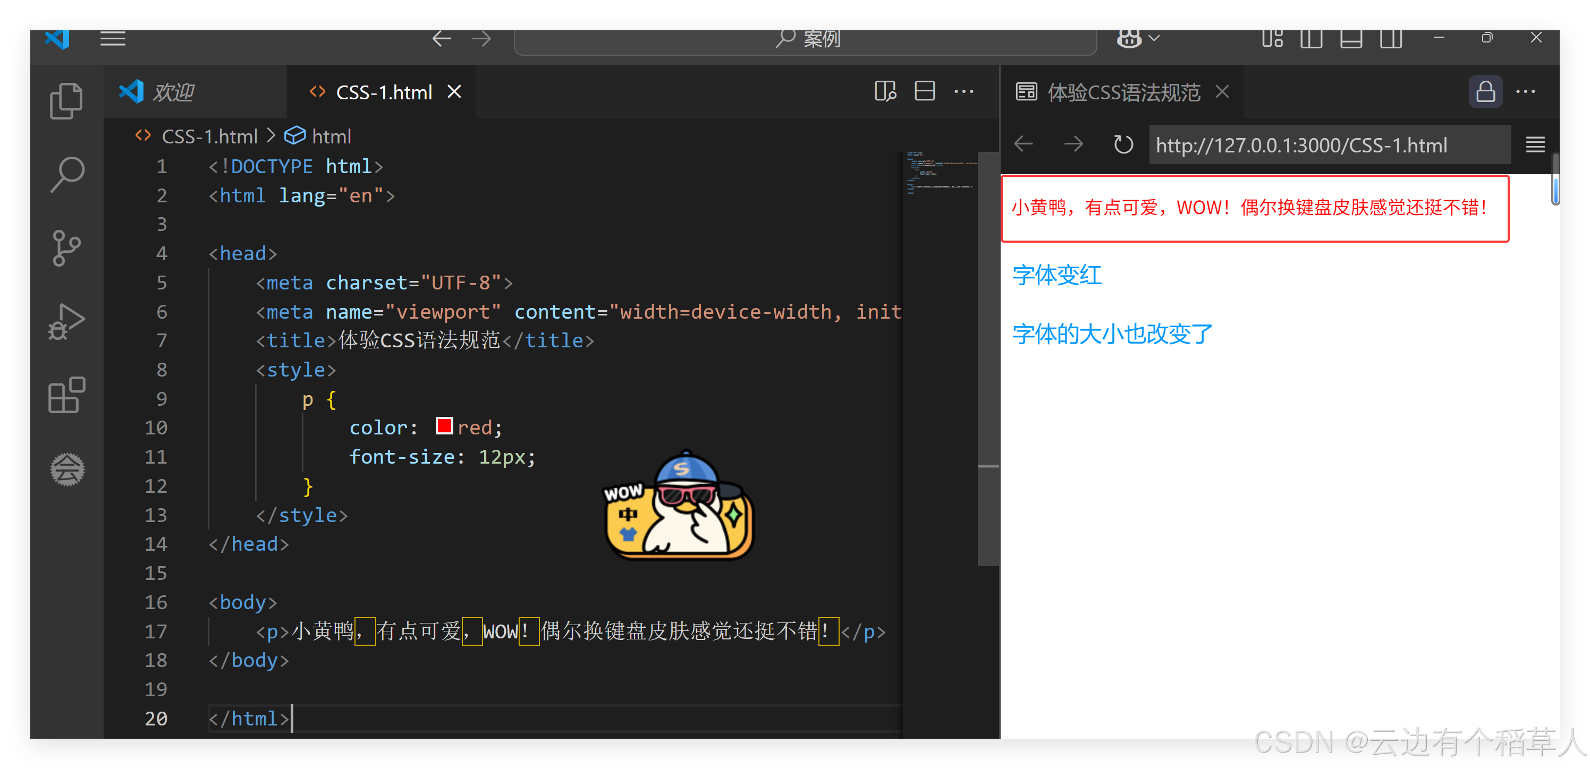Click the split editor right icon

point(924,92)
